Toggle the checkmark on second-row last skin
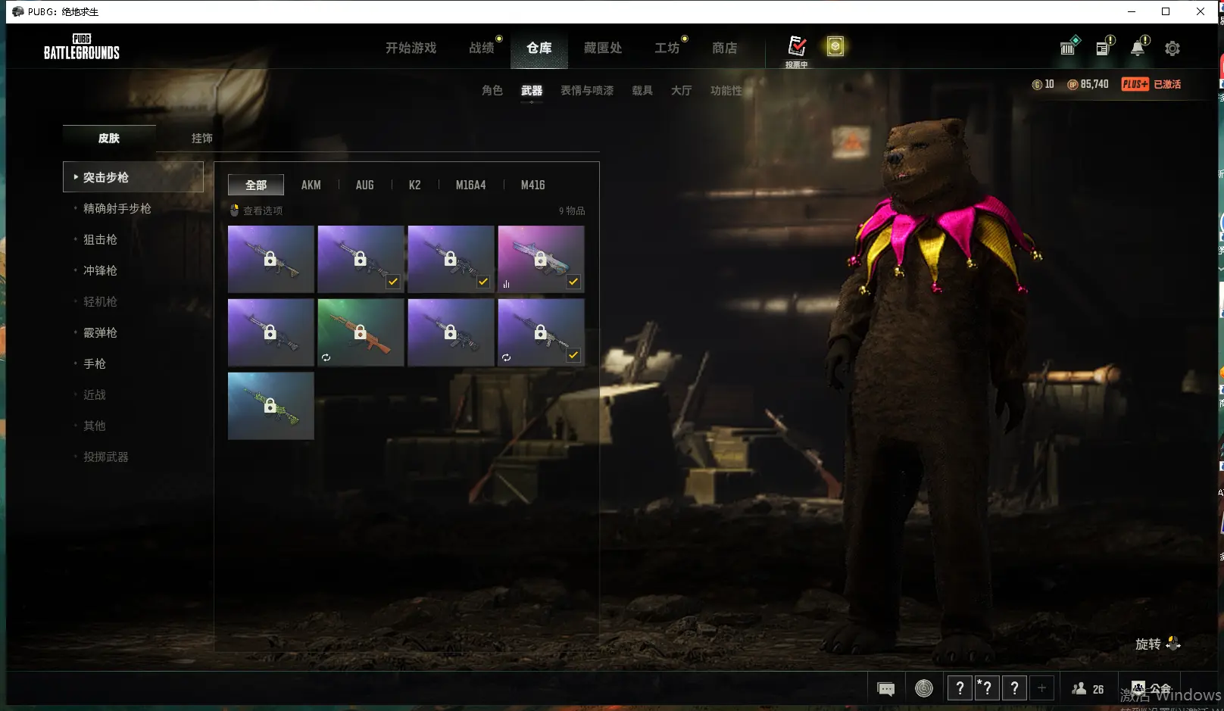Image resolution: width=1224 pixels, height=711 pixels. pyautogui.click(x=573, y=355)
